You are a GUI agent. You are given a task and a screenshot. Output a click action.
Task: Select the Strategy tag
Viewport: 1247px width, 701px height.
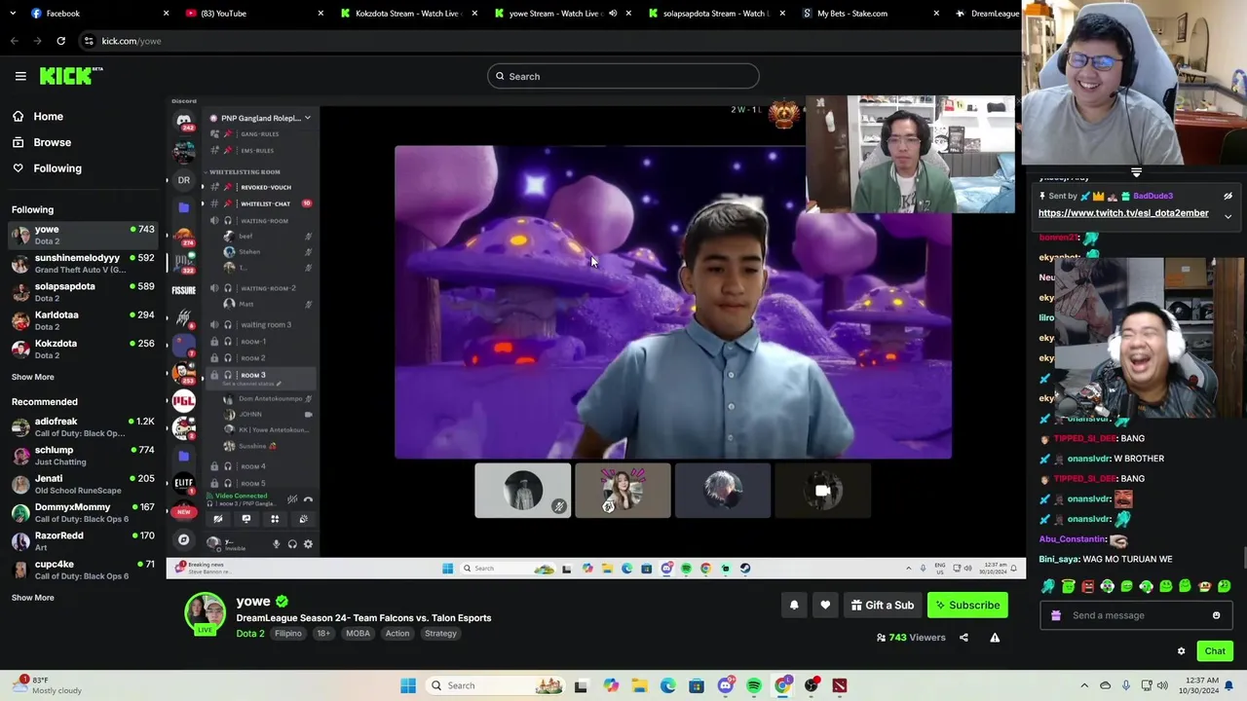pyautogui.click(x=440, y=634)
